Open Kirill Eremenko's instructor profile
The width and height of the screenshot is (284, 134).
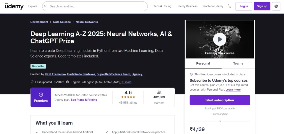click(55, 74)
